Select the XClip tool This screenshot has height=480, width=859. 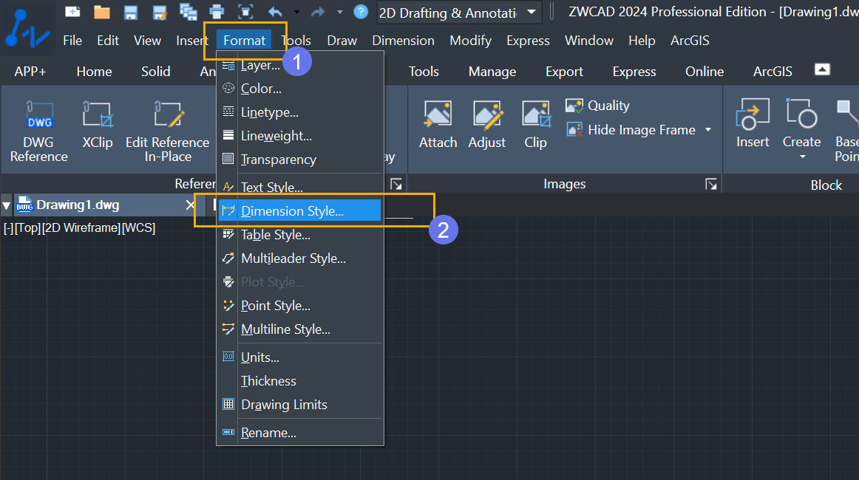pyautogui.click(x=98, y=125)
